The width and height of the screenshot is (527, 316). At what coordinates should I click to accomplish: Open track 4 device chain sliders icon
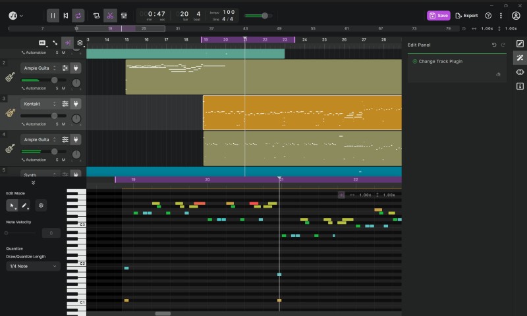65,140
